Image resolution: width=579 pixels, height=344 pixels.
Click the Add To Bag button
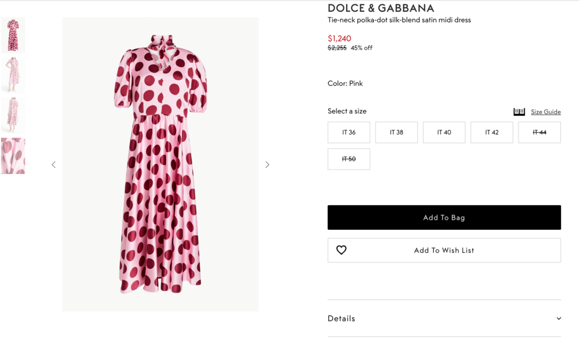(444, 217)
